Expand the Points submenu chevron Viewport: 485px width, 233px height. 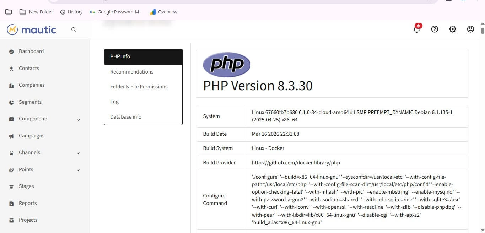[78, 170]
